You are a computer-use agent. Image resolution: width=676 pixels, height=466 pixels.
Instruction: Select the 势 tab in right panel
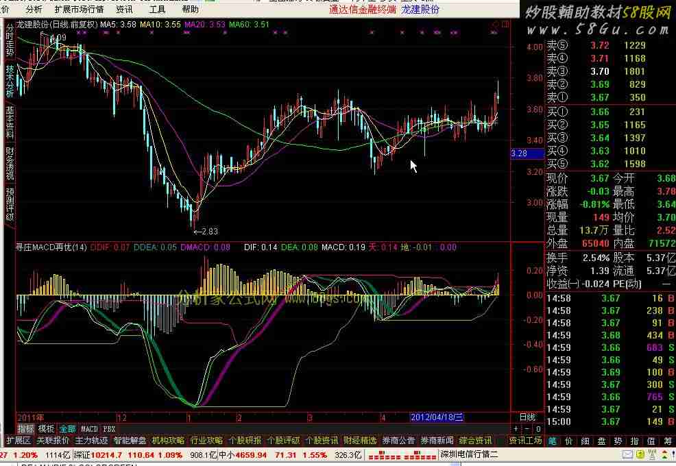pos(618,441)
